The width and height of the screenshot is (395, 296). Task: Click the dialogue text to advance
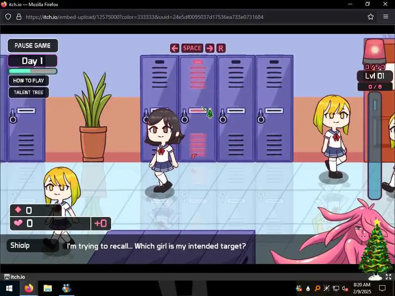[157, 246]
